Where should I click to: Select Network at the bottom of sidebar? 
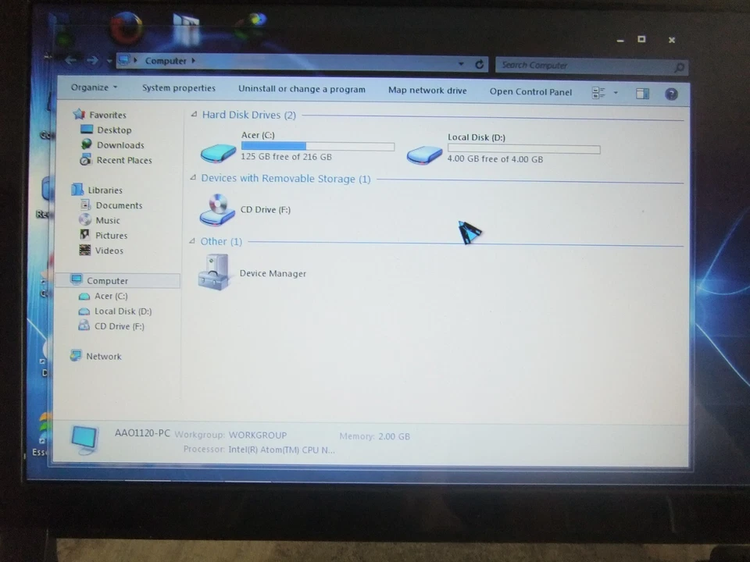(x=104, y=356)
